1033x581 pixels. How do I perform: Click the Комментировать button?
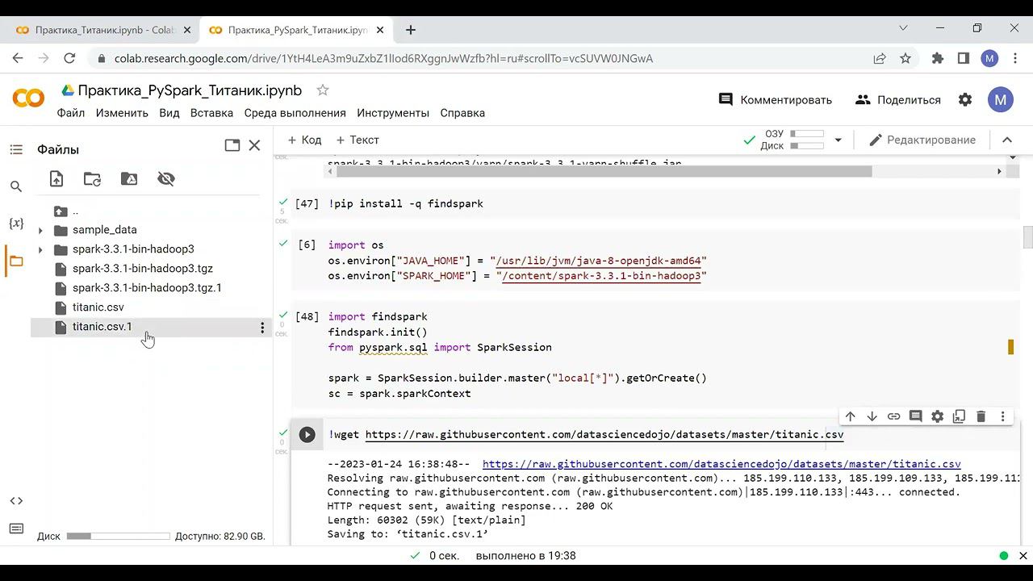pos(775,100)
